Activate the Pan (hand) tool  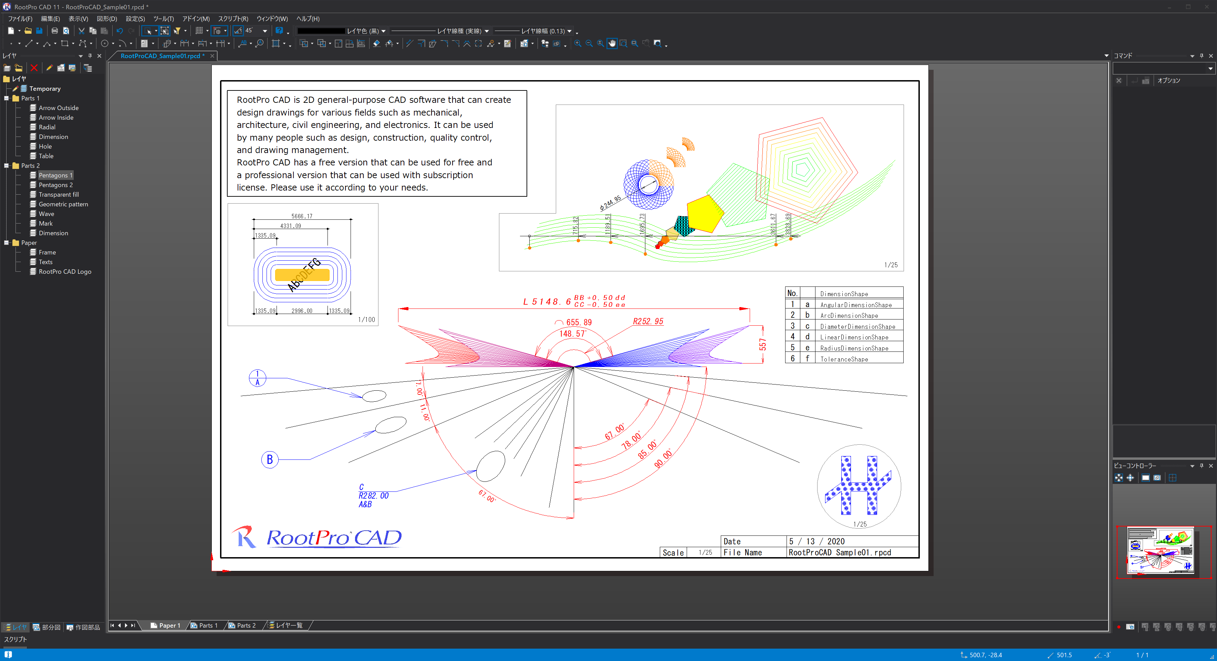(x=612, y=43)
